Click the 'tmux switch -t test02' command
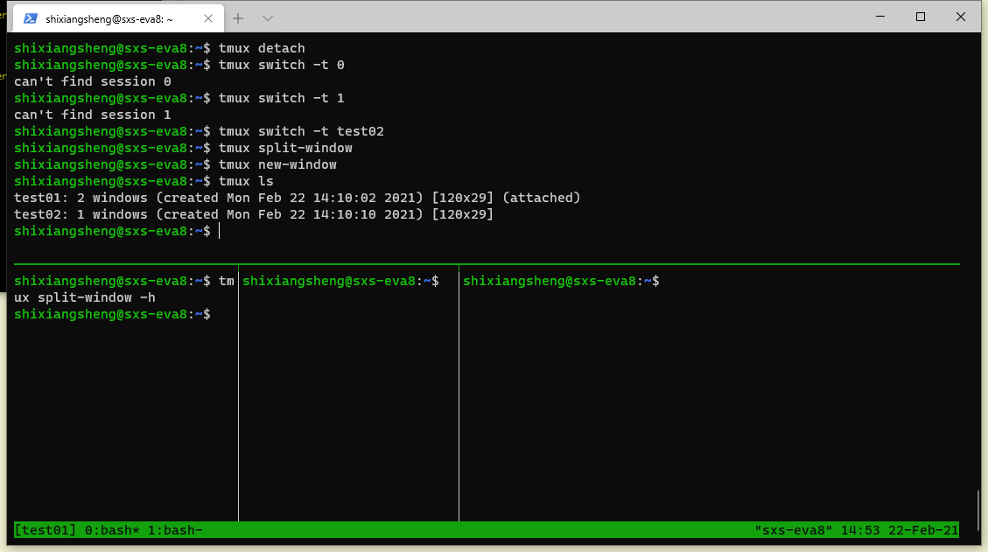988x552 pixels. pos(301,132)
